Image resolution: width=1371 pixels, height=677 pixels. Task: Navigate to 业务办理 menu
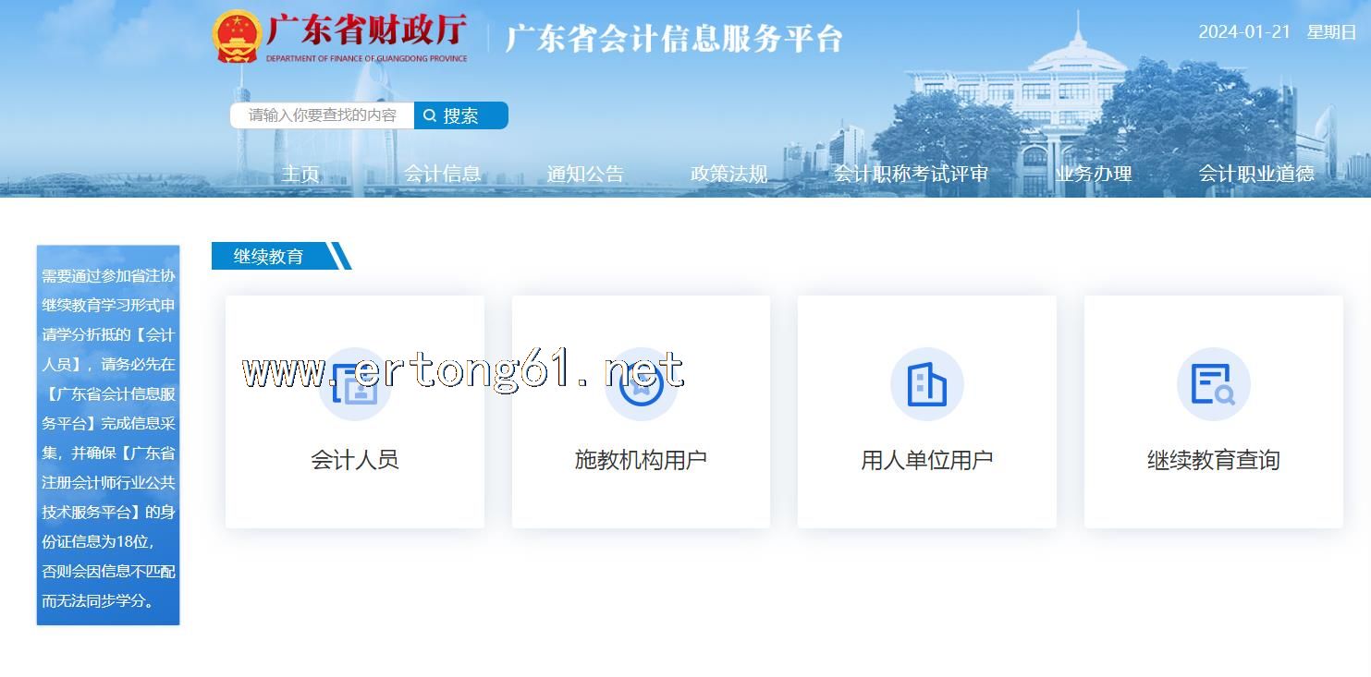point(1094,174)
